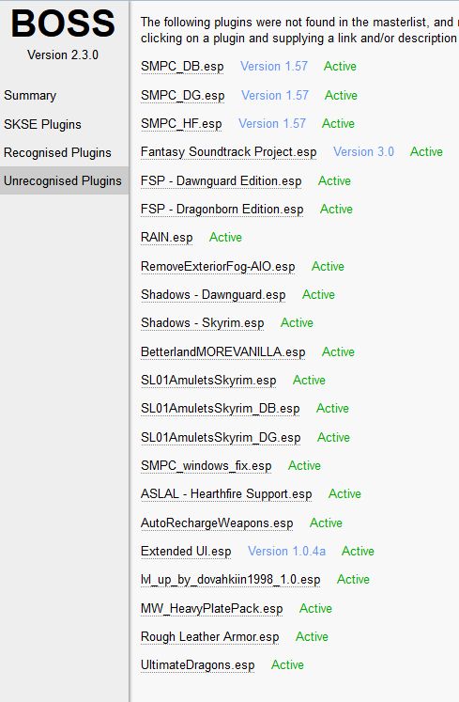The width and height of the screenshot is (459, 702).
Task: Click the Version 2.3.0 label
Action: coord(63,55)
